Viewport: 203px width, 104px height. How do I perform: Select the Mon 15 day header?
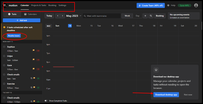click(84, 26)
